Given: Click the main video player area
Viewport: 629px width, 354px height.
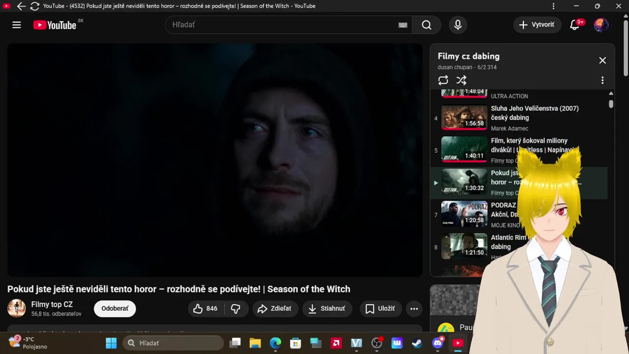Looking at the screenshot, I should 215,160.
